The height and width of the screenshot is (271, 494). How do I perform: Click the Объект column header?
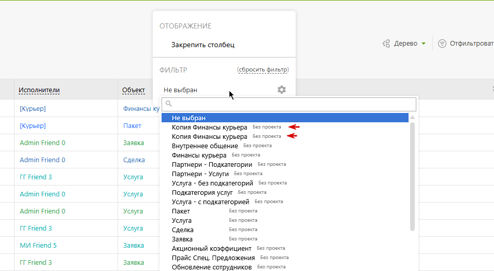click(x=134, y=90)
